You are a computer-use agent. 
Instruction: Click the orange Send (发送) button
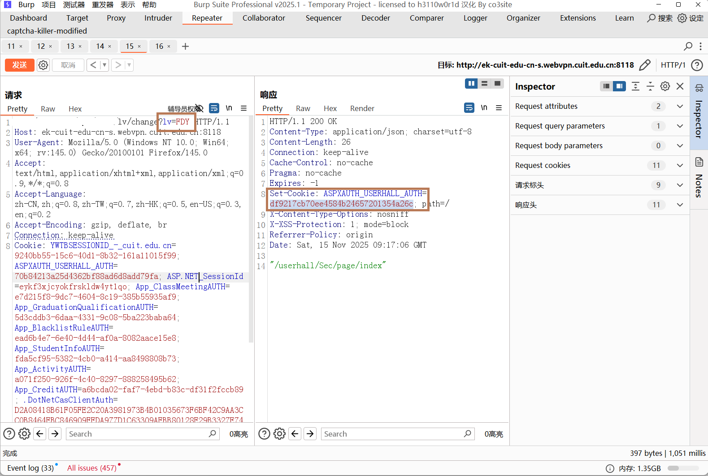(19, 65)
